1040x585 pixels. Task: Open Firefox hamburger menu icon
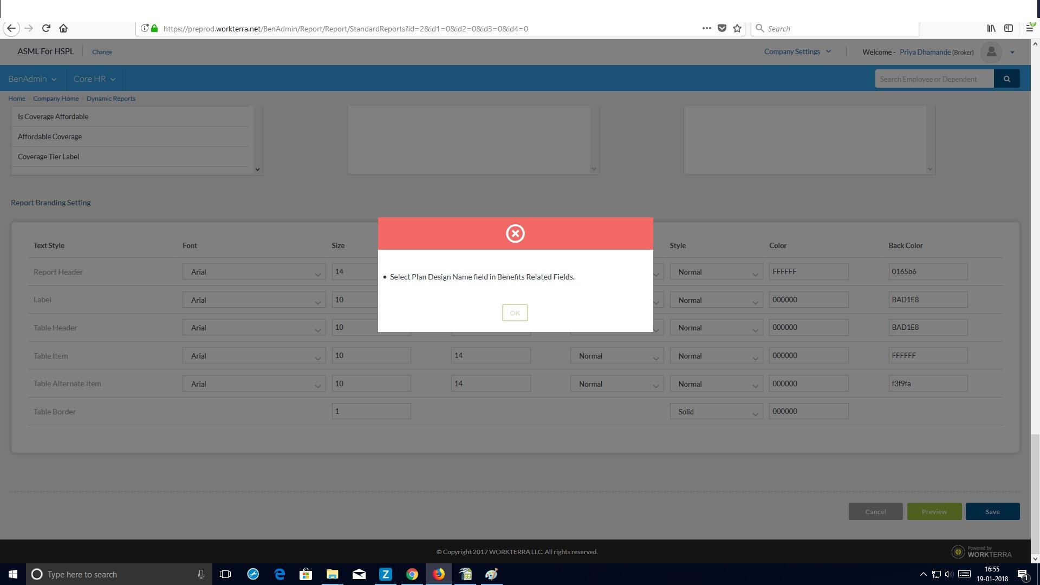[1030, 28]
